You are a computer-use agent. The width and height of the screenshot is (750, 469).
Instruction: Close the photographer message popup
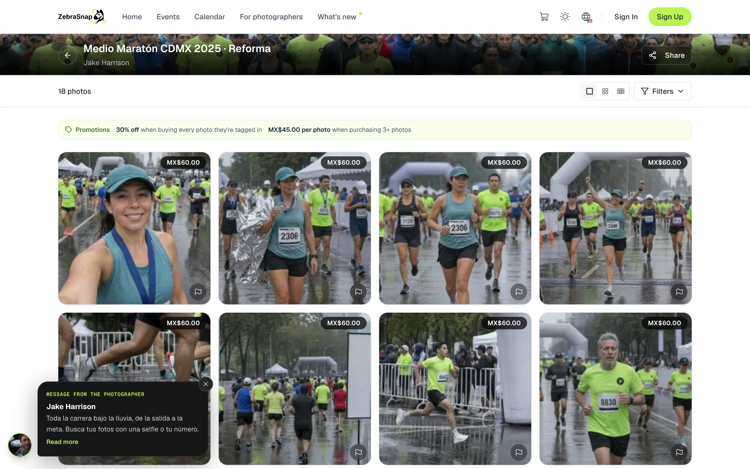tap(205, 384)
